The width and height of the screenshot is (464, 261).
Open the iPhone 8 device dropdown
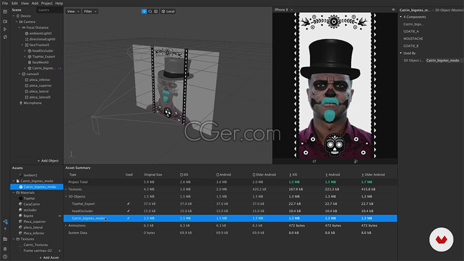pyautogui.click(x=284, y=10)
